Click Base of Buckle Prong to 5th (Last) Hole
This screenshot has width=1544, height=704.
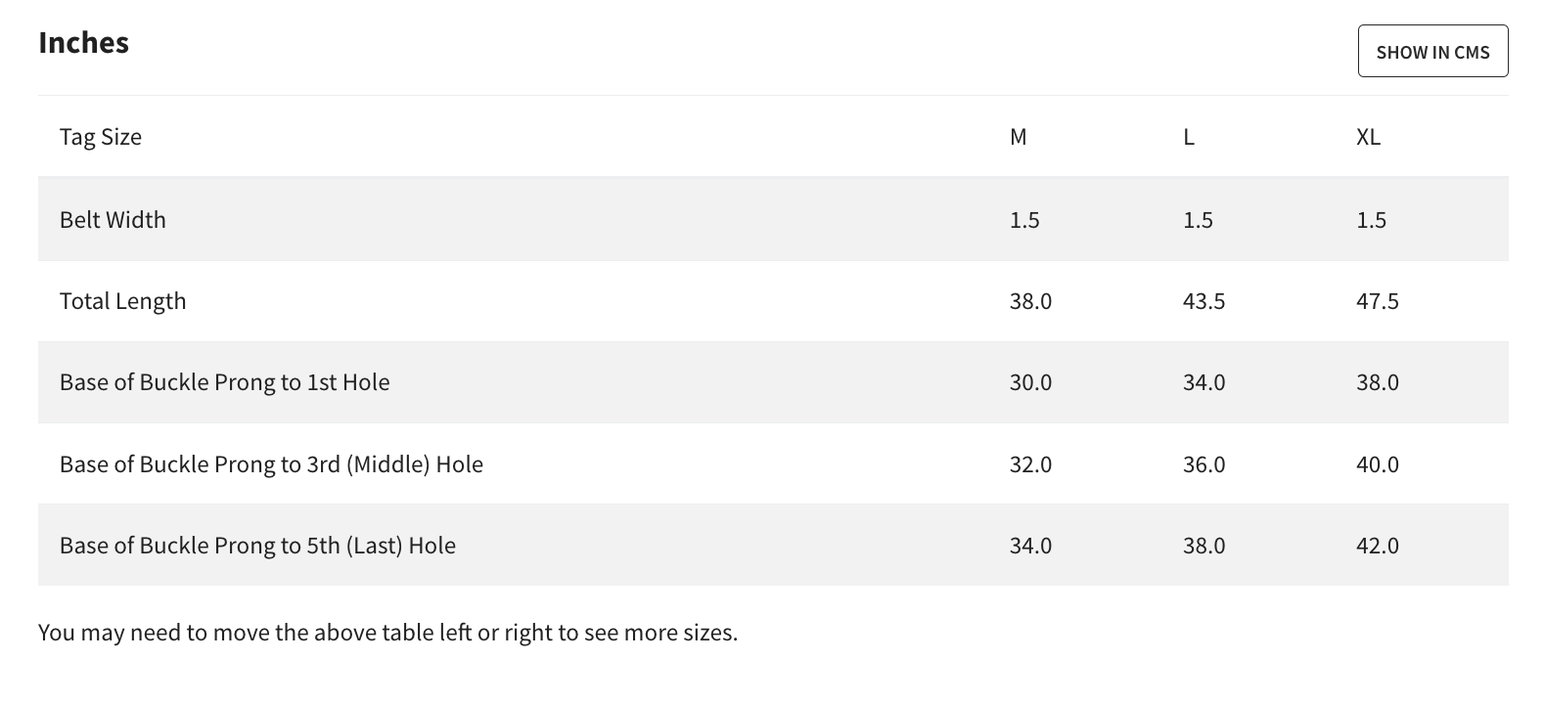coord(257,546)
